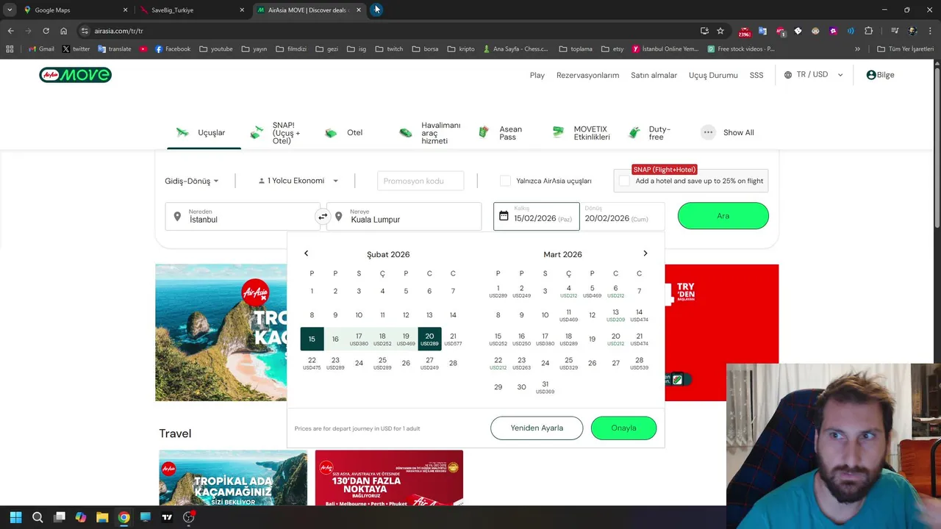Show hidden bookmarks via double chevron
941x529 pixels.
857,49
